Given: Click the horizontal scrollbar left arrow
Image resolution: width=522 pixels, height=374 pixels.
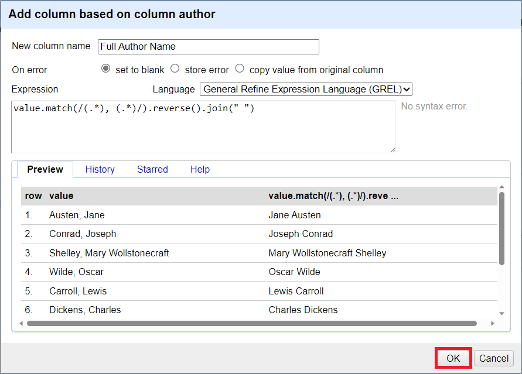Looking at the screenshot, I should (22, 323).
